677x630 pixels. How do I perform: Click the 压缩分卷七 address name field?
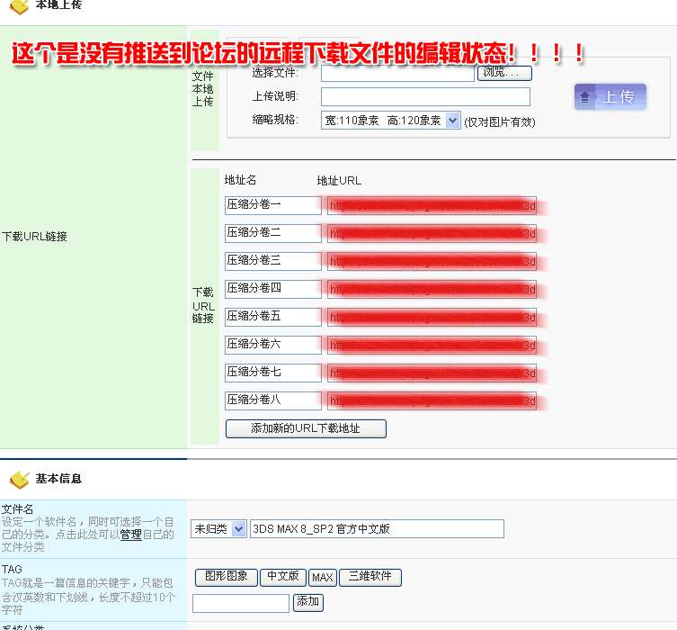273,373
